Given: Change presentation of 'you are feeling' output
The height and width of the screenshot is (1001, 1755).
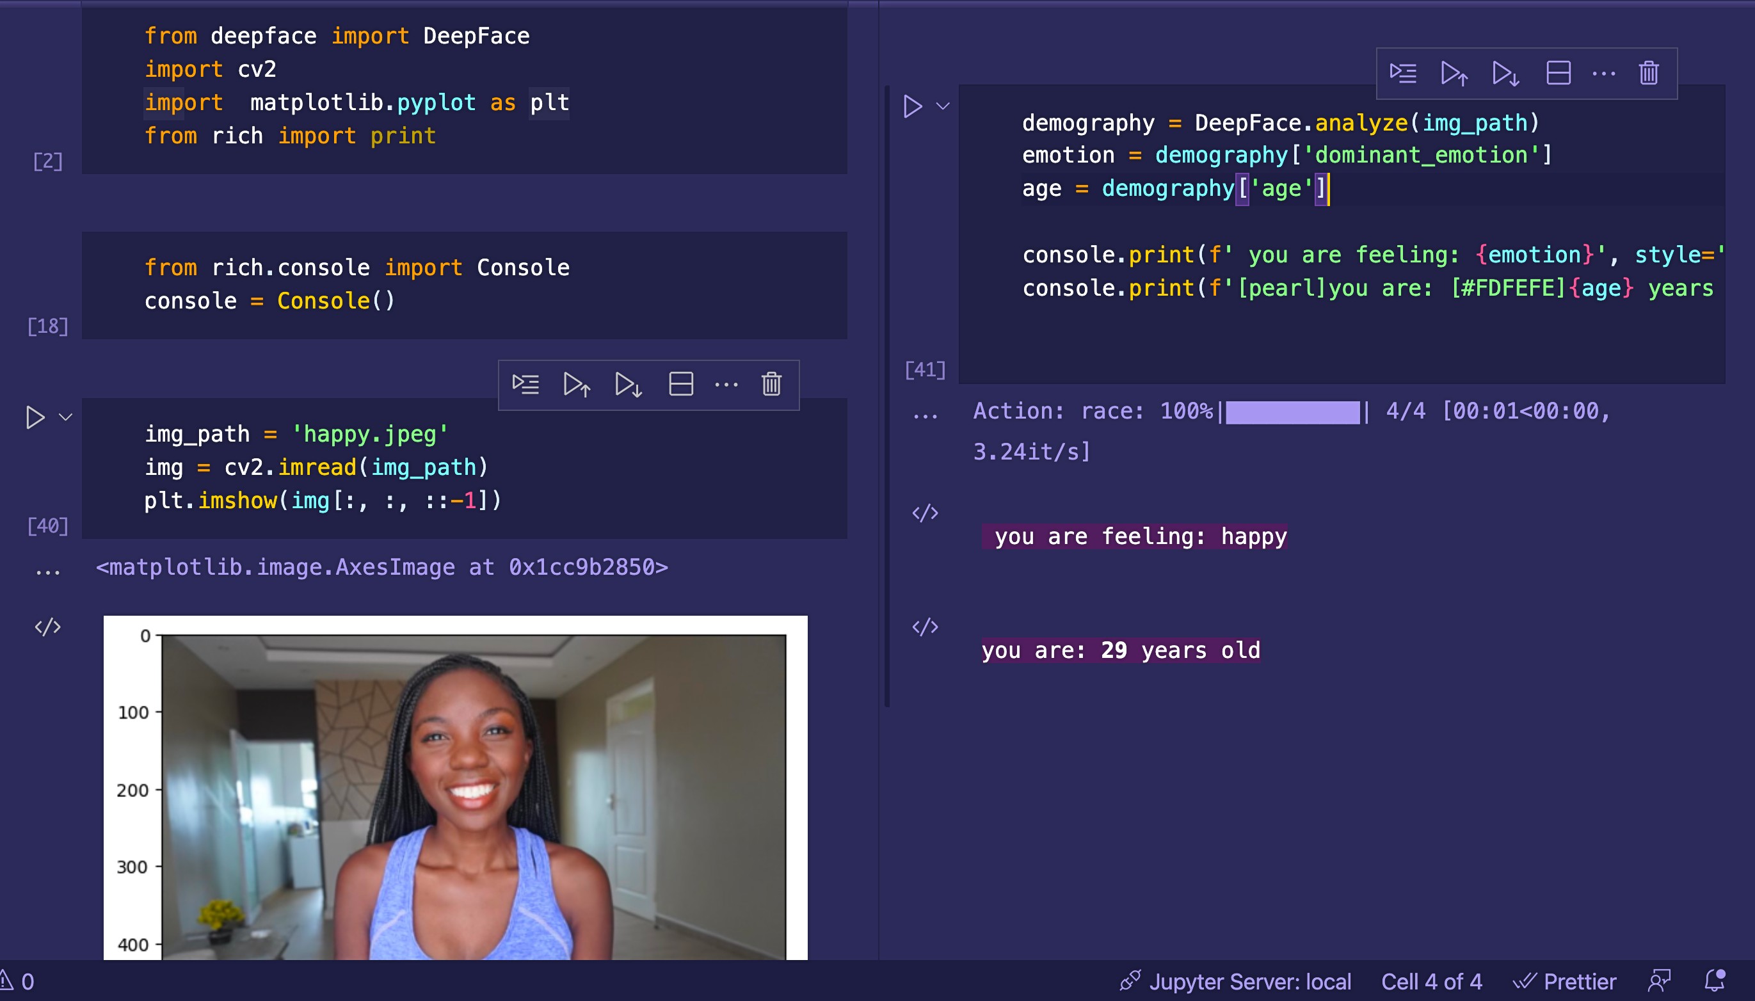Looking at the screenshot, I should (925, 513).
